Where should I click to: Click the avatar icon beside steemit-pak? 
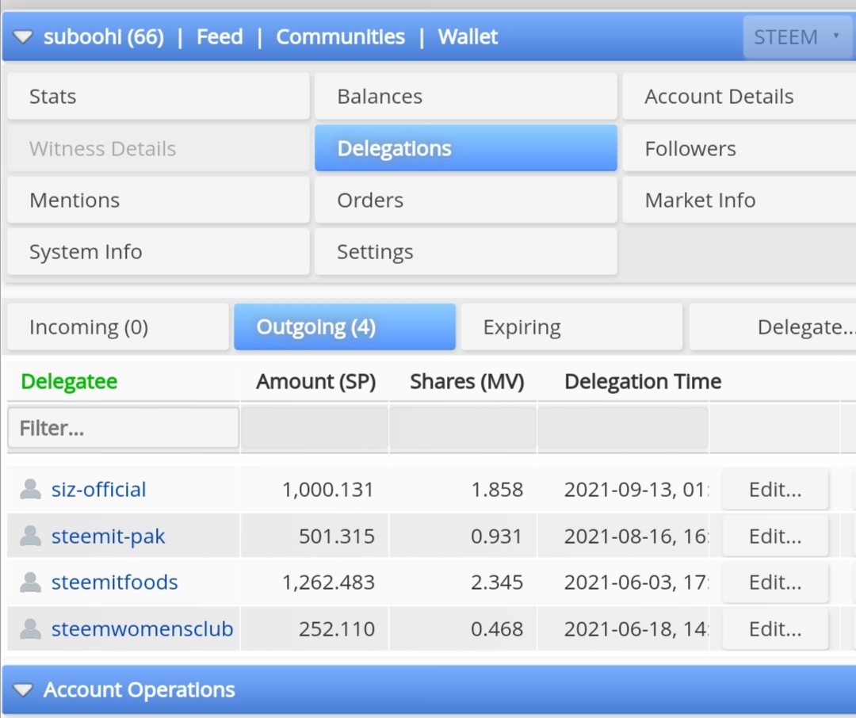[31, 537]
